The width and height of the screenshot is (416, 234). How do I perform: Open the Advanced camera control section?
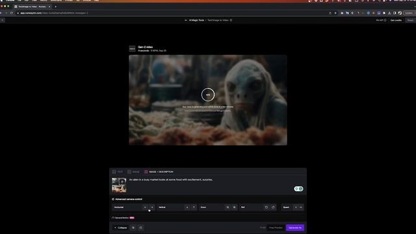(127, 199)
